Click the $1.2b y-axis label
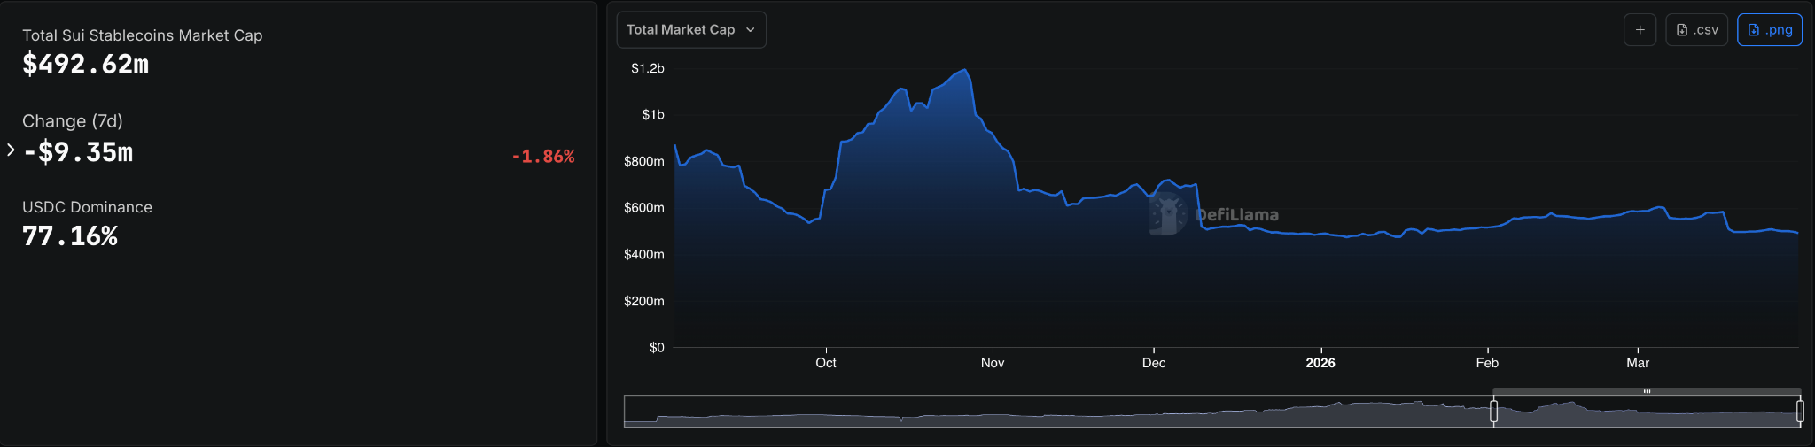 pyautogui.click(x=648, y=68)
